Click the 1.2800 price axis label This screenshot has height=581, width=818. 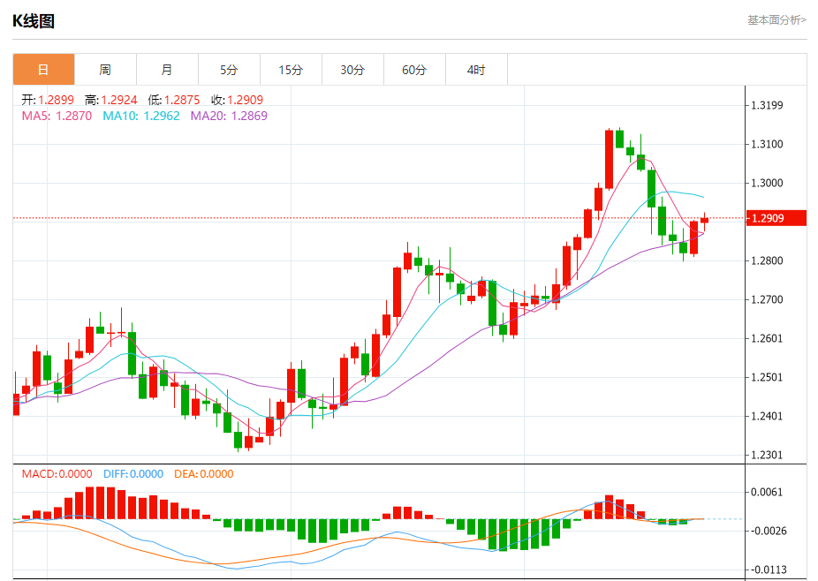(767, 260)
